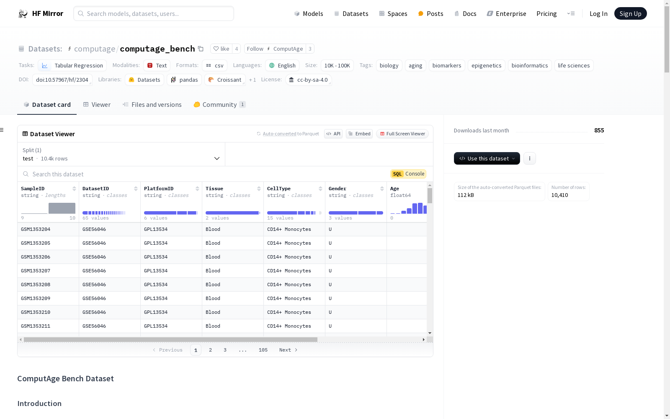Expand the Split test dropdown
Screen dimensions: 670x419
pos(121,154)
